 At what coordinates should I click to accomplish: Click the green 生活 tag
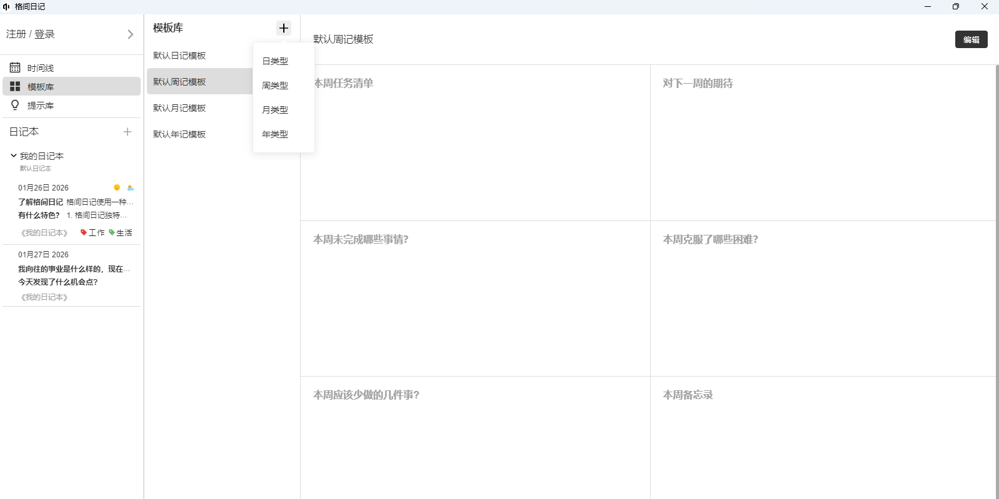(x=121, y=232)
